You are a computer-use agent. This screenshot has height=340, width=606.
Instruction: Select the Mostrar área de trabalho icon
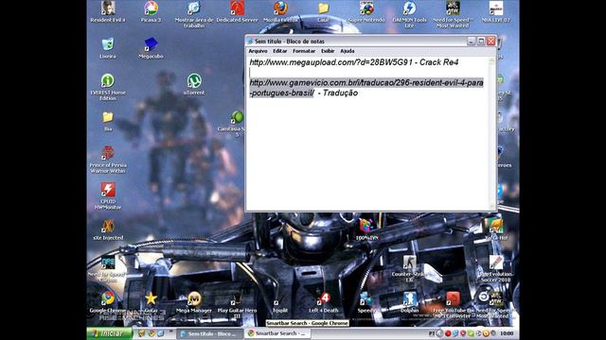(x=193, y=14)
